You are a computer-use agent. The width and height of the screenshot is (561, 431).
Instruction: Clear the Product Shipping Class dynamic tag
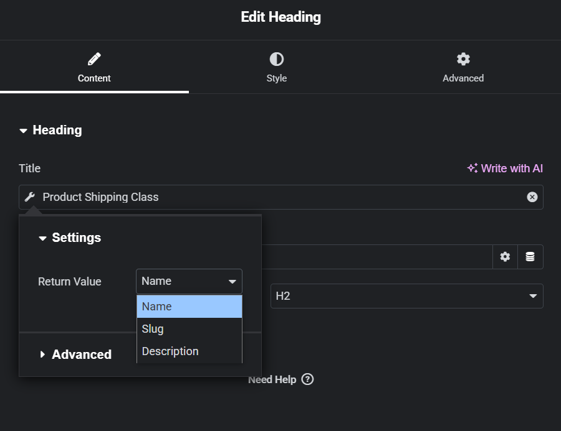pyautogui.click(x=532, y=197)
